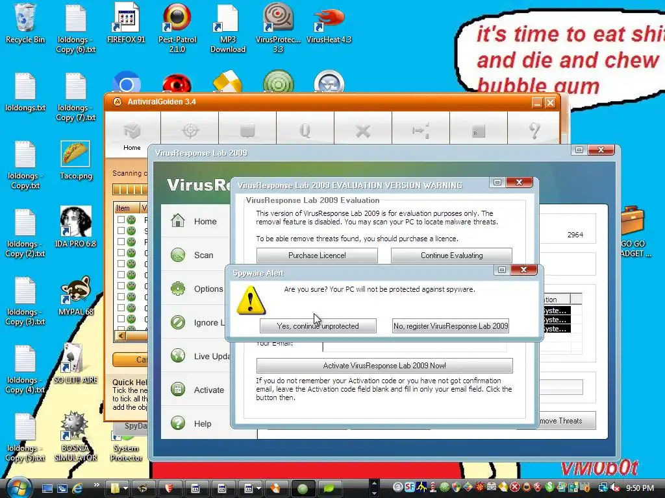
Task: Select Scan text in VirusResponse sidebar
Action: [203, 255]
